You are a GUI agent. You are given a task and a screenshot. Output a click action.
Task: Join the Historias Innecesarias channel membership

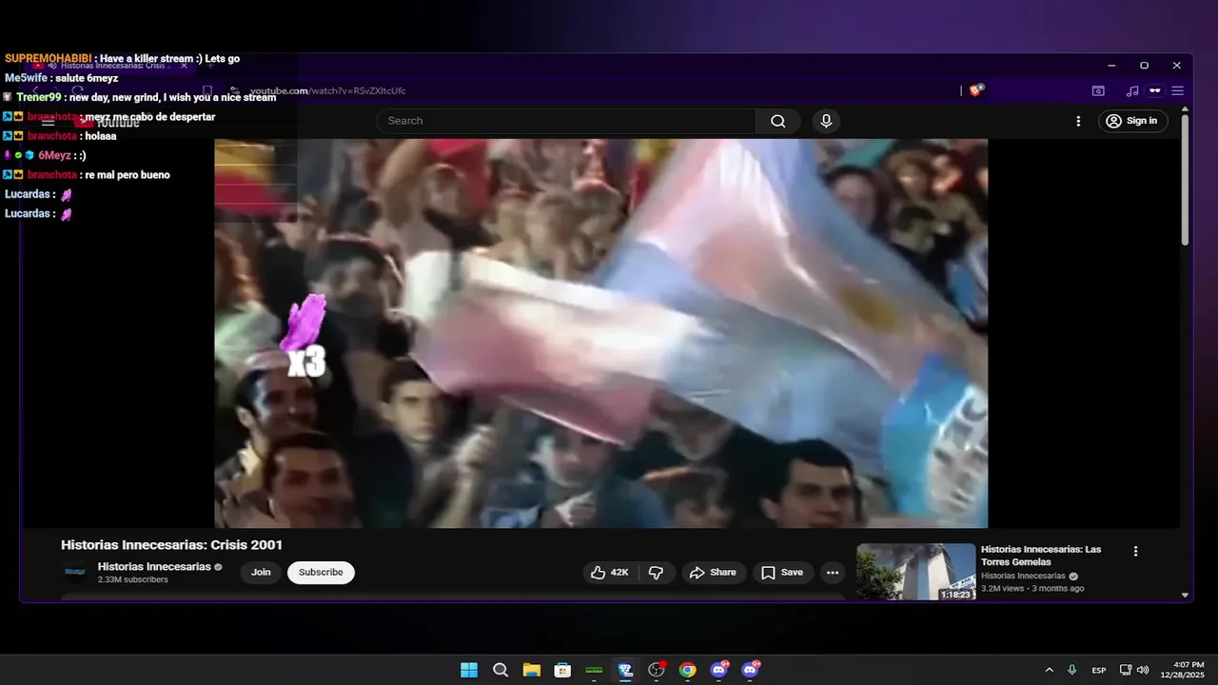click(x=261, y=573)
